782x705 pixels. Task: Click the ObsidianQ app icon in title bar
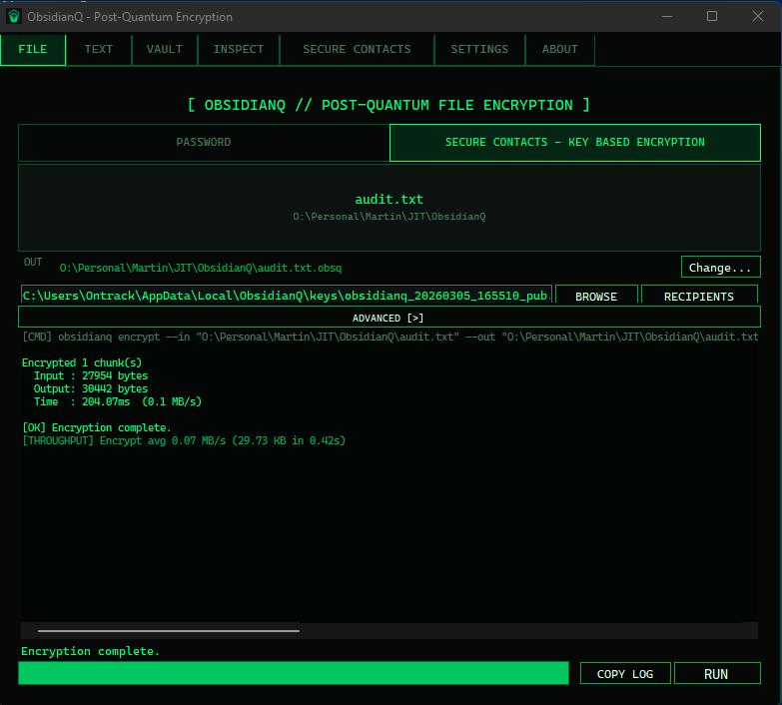coord(14,16)
